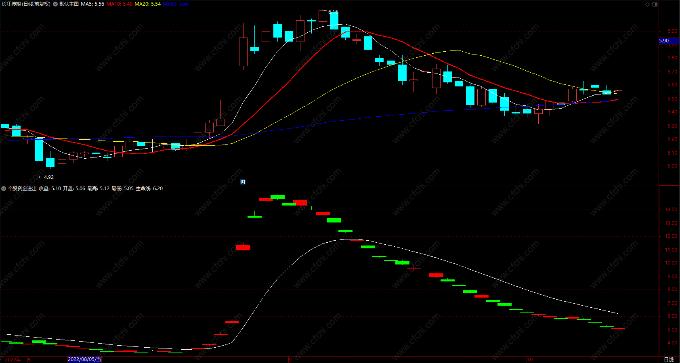680x363 pixels.
Task: Click the MA10: 5.49 indicator value
Action: pos(120,4)
